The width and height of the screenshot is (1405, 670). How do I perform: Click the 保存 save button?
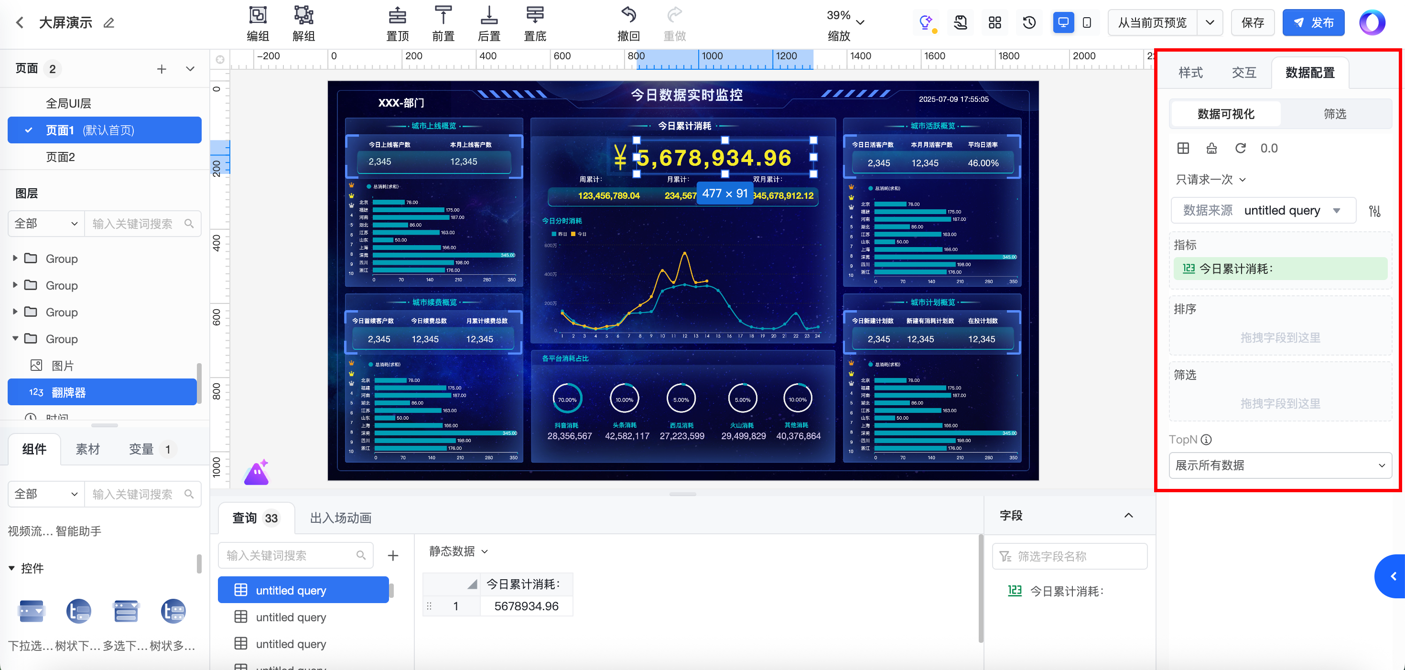(1252, 23)
